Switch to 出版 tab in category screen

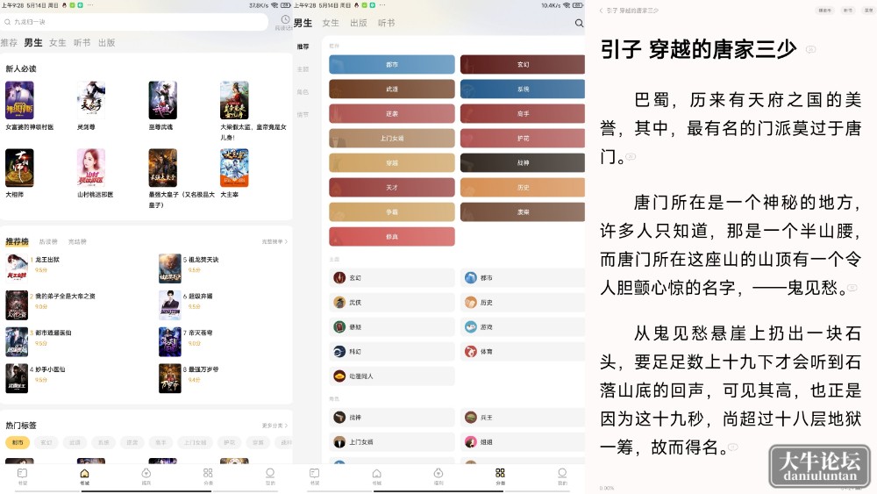[359, 23]
